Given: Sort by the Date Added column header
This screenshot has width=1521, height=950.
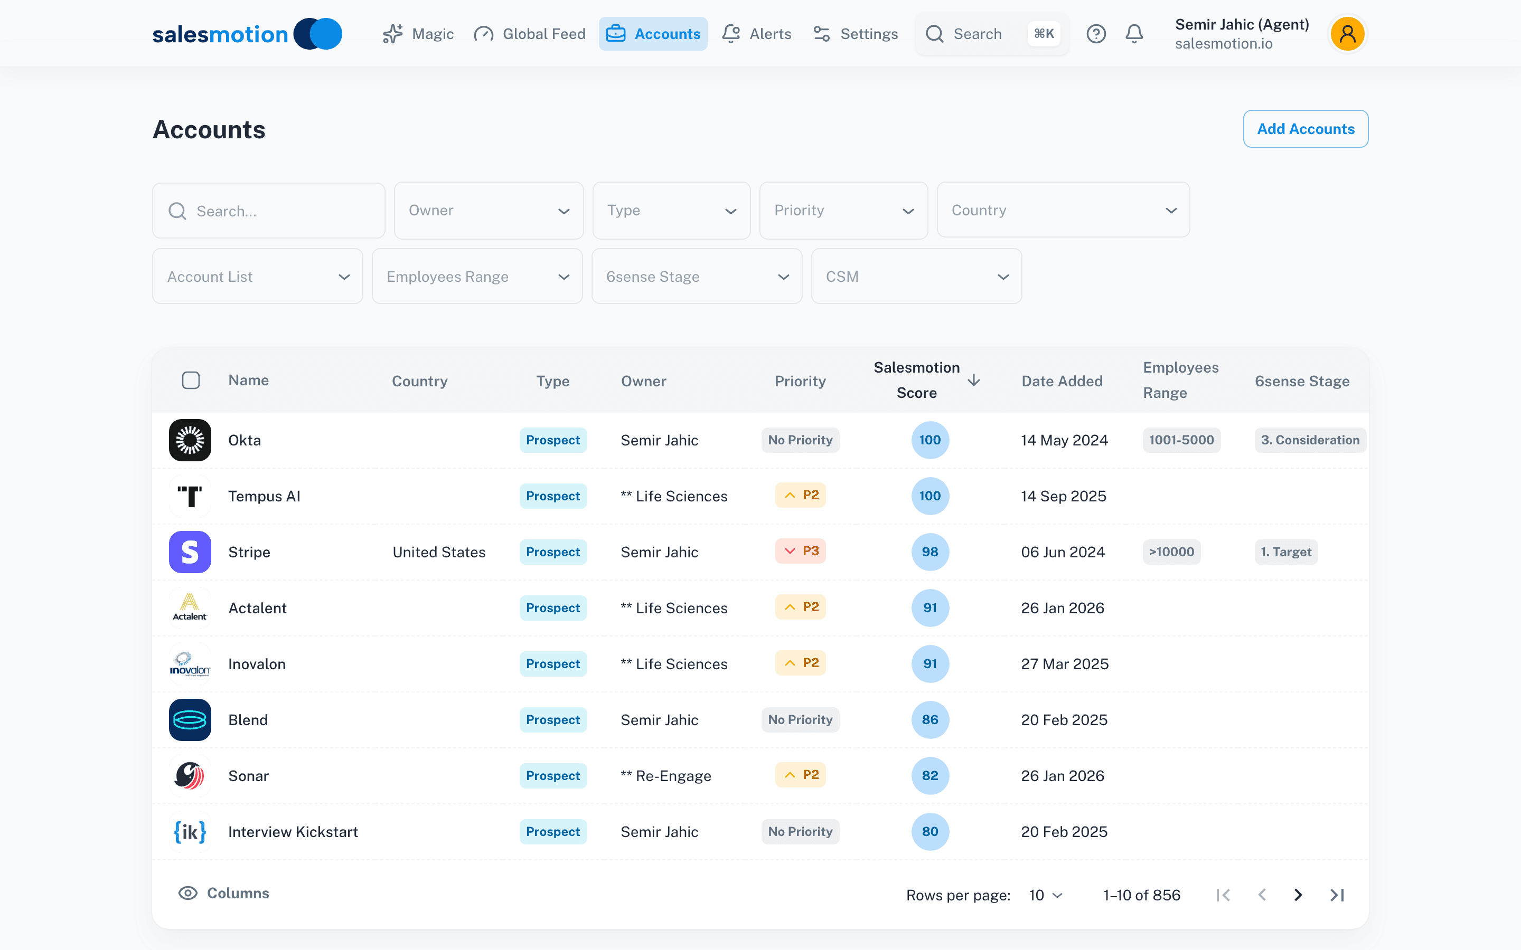Looking at the screenshot, I should tap(1062, 381).
